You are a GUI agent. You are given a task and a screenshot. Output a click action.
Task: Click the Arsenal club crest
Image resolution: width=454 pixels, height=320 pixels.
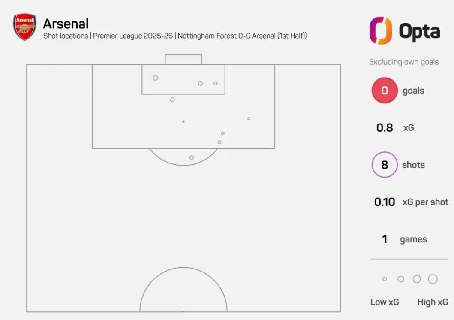point(24,27)
